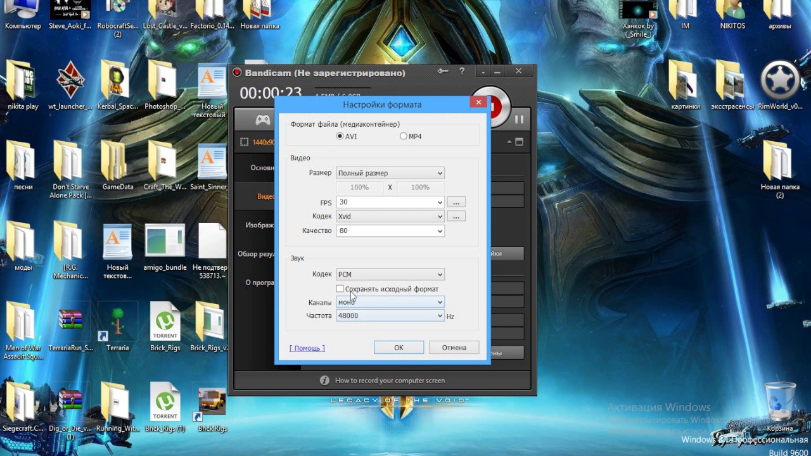Select the GameData folder icon
The height and width of the screenshot is (456, 811).
117,166
